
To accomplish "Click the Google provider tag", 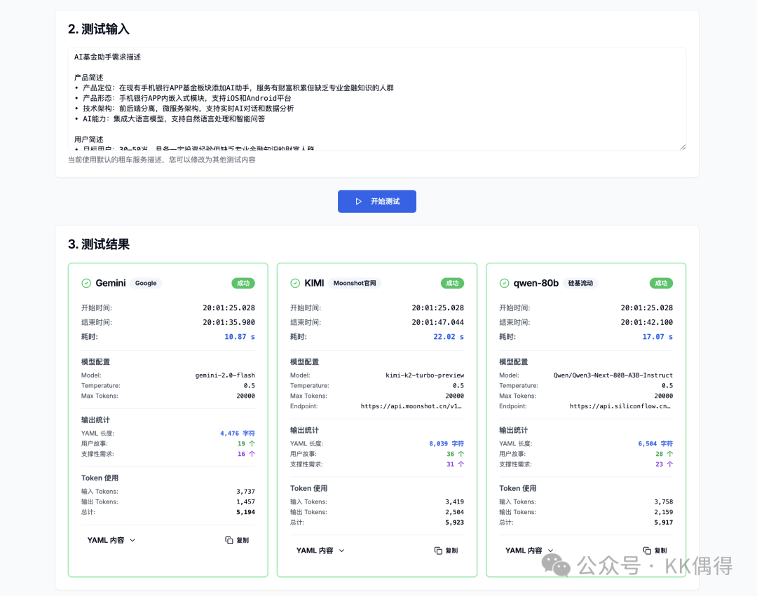I will pos(146,283).
